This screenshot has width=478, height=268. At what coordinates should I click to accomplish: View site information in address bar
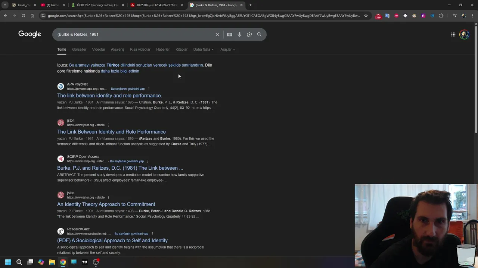(x=43, y=16)
